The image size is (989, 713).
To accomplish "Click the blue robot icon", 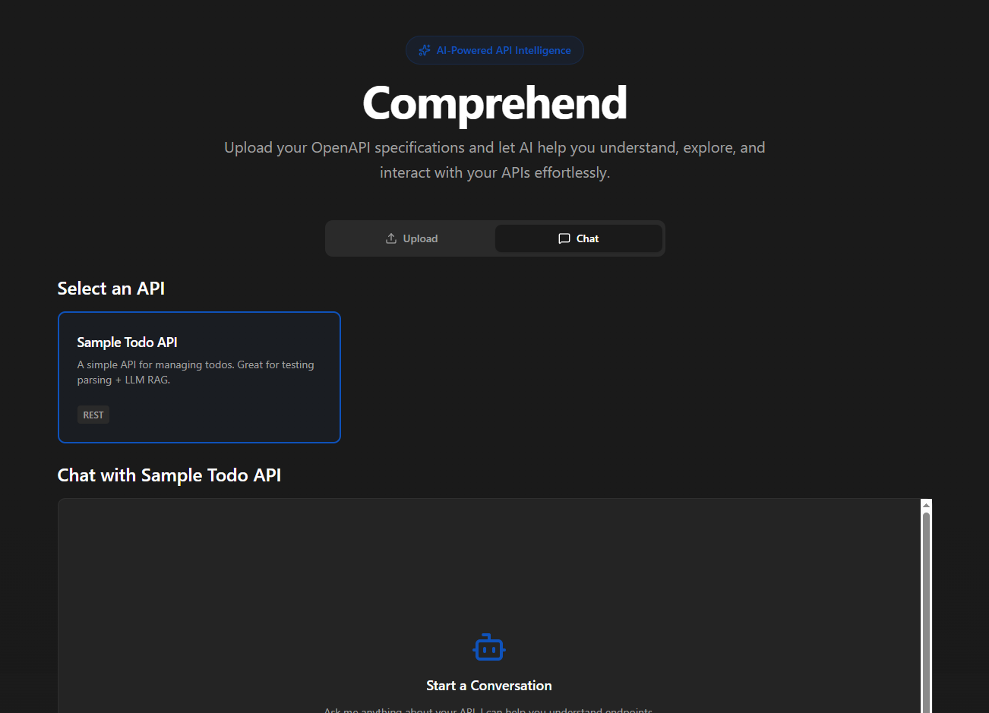I will 489,648.
